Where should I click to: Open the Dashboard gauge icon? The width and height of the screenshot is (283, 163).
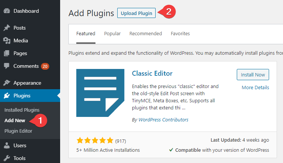(x=7, y=11)
